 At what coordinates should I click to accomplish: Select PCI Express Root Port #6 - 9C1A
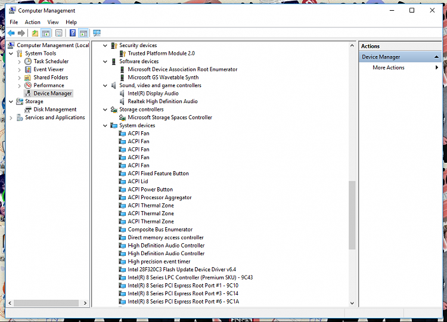click(184, 302)
